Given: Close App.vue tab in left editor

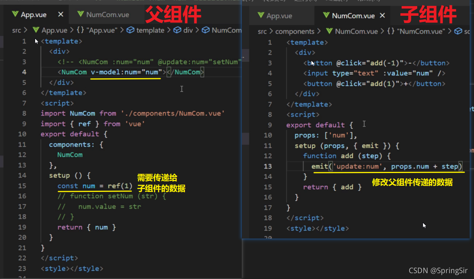Looking at the screenshot, I should point(61,15).
